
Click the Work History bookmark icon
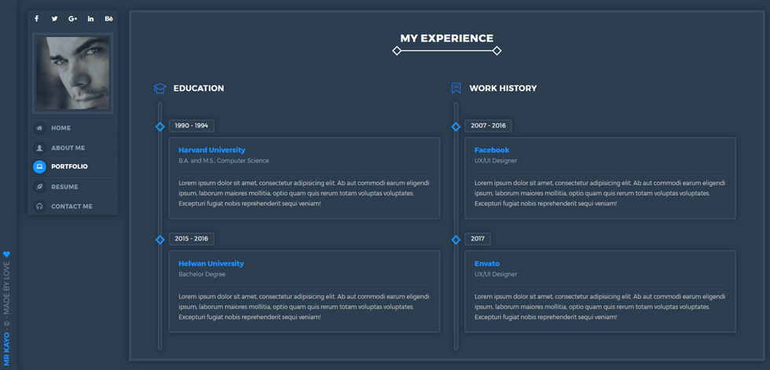tap(456, 88)
